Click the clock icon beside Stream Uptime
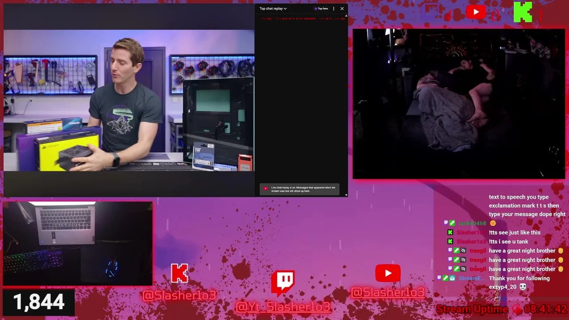 (516, 310)
